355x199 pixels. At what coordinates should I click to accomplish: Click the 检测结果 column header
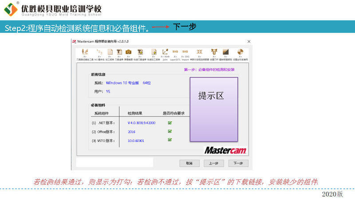(x=135, y=113)
